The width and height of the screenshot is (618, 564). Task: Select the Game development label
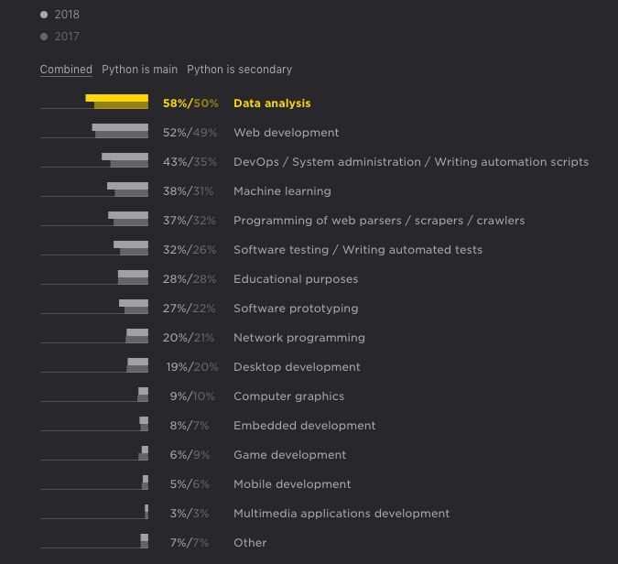point(289,455)
